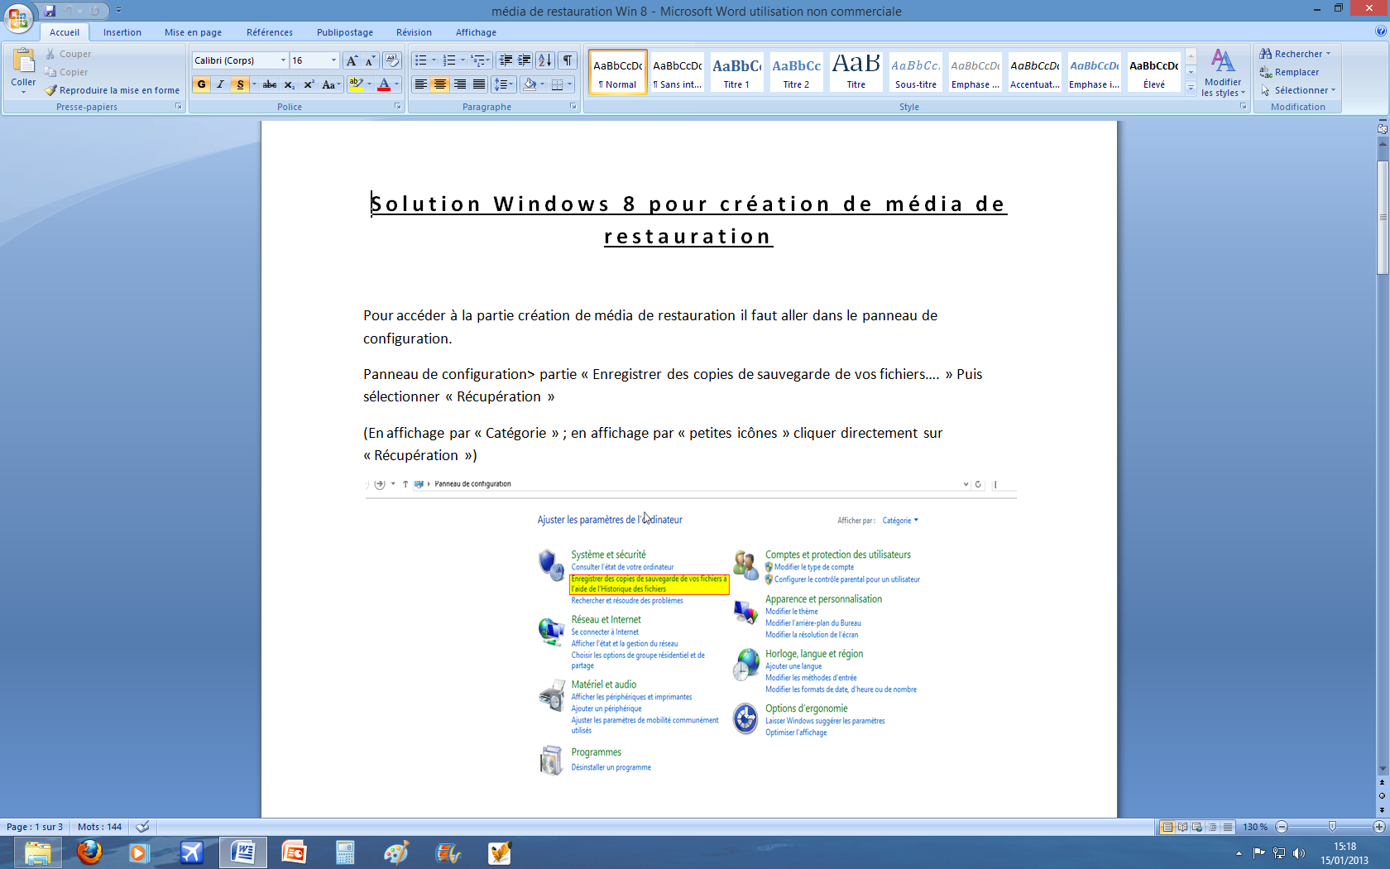
Task: Switch to draft view
Action: point(1228,827)
